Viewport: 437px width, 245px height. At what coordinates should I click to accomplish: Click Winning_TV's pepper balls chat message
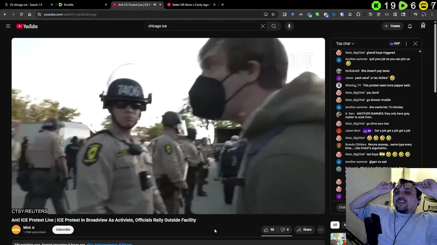click(386, 85)
